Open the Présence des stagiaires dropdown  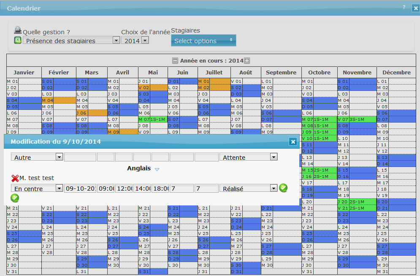pyautogui.click(x=71, y=40)
